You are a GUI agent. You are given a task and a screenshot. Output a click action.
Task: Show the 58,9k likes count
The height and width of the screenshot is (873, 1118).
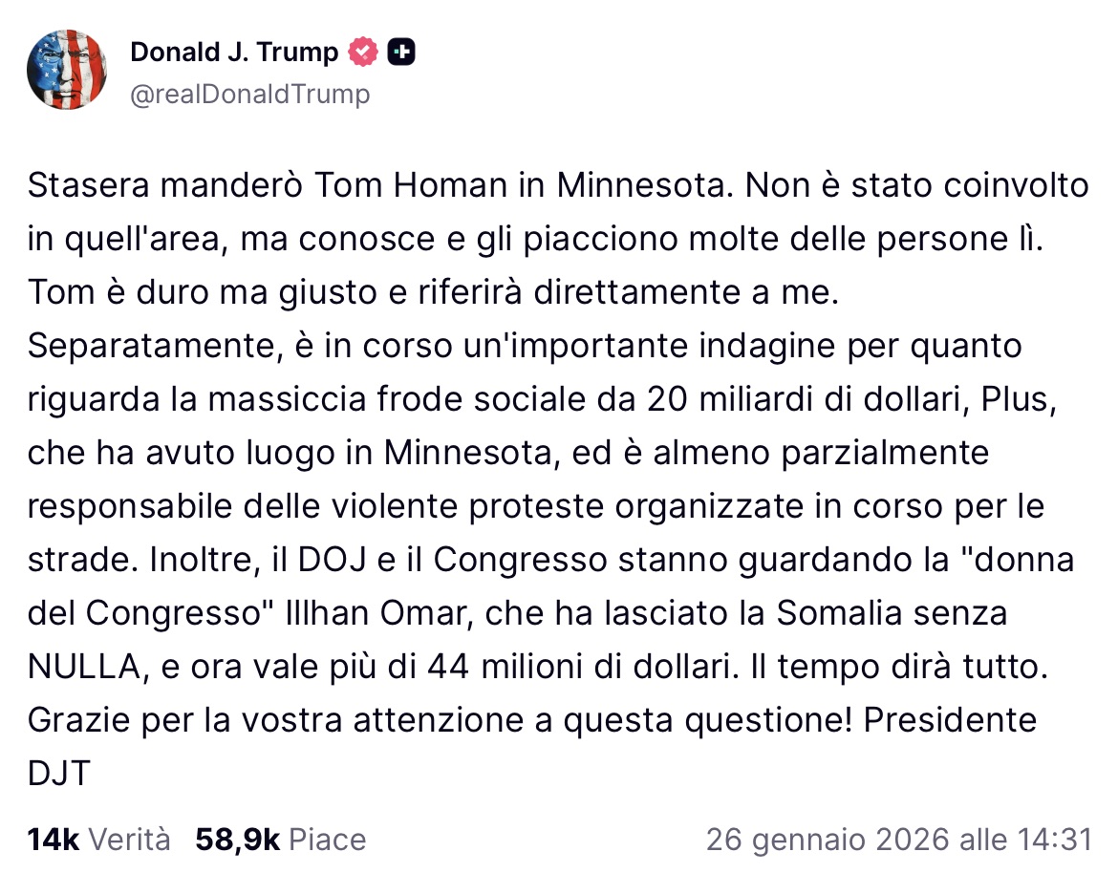click(x=237, y=840)
